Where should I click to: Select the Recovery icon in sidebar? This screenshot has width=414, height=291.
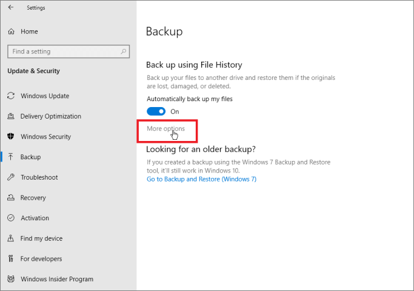11,198
